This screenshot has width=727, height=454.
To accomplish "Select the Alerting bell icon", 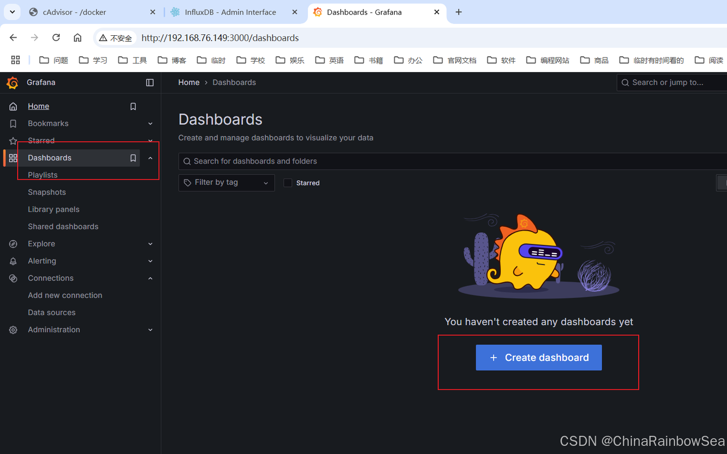I will 13,261.
